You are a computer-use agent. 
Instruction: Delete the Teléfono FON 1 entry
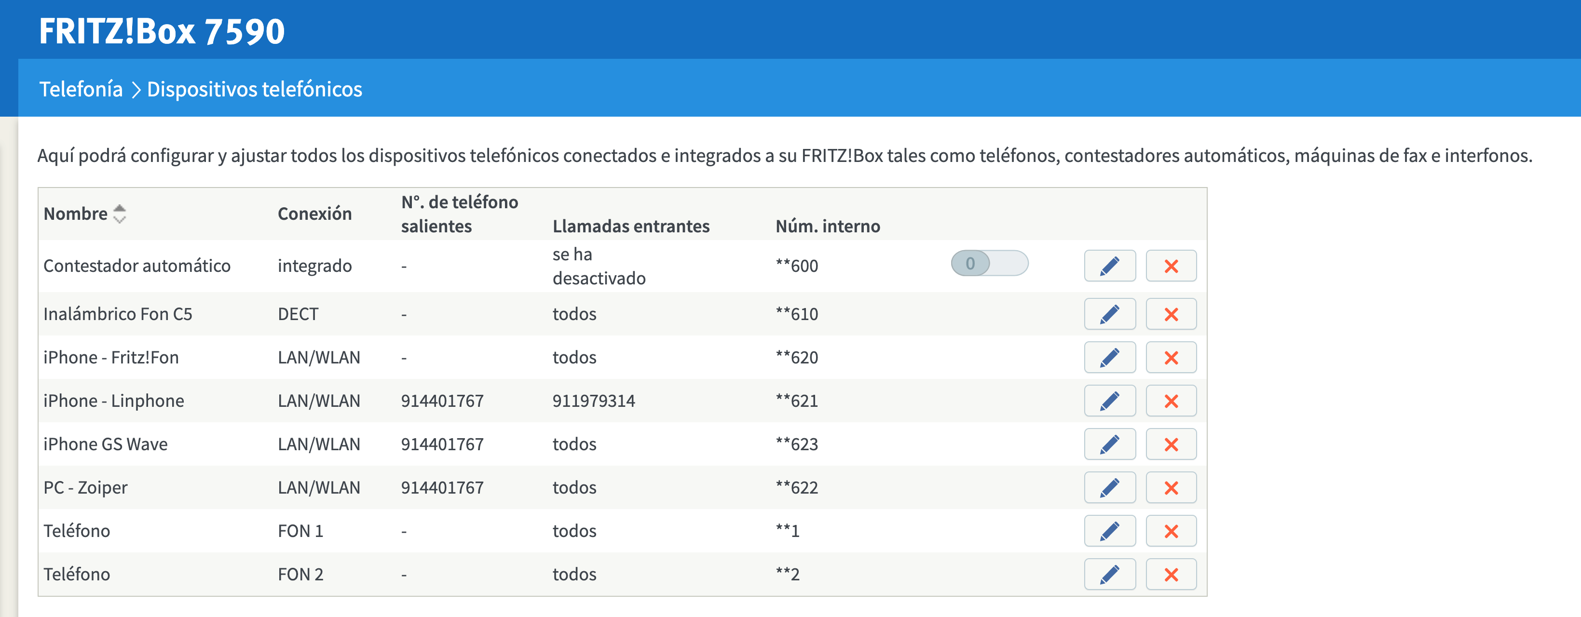coord(1171,531)
